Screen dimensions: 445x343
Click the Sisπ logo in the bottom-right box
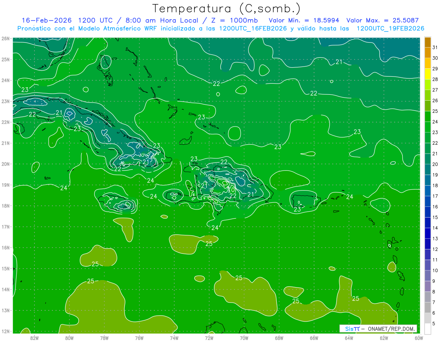pos(352,329)
